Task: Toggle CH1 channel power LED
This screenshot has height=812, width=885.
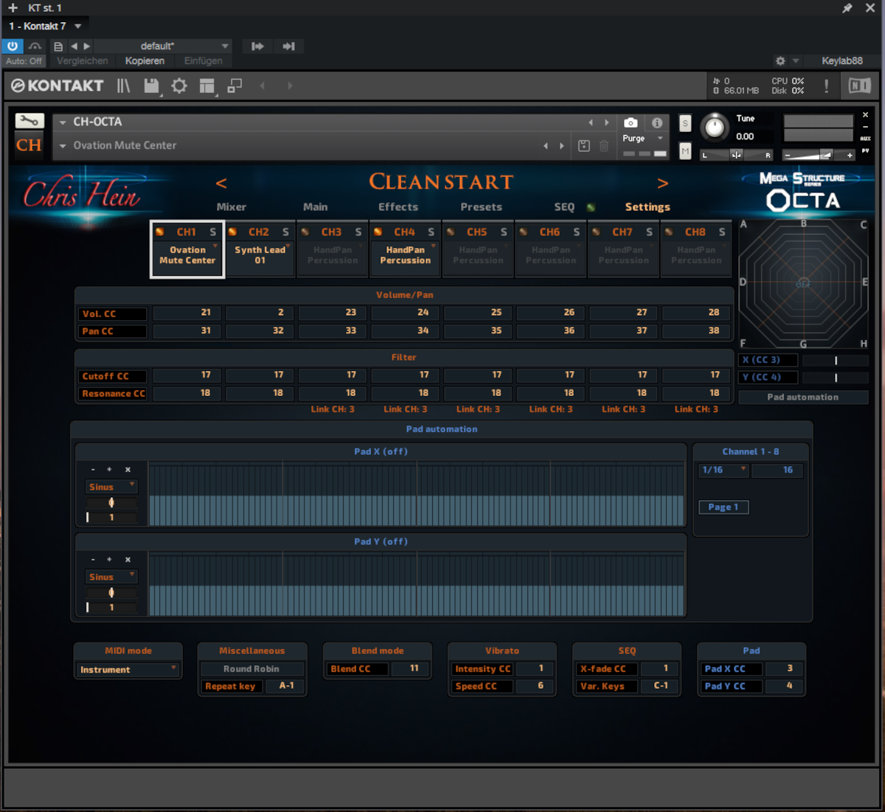Action: point(160,232)
